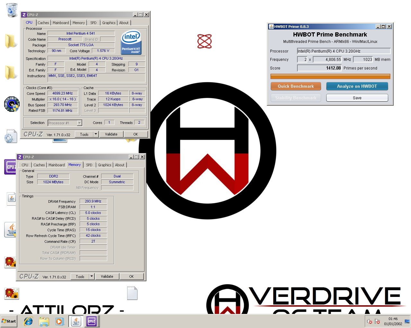Click the Command Rate value 2T
This screenshot has height=328, width=411.
[x=93, y=241]
